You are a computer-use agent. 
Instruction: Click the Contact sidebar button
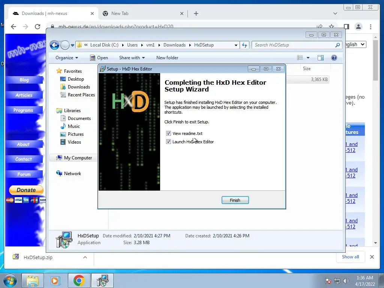pos(24,159)
